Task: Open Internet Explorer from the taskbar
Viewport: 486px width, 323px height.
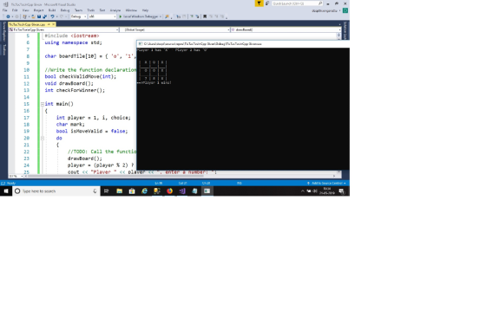Action: [x=144, y=191]
